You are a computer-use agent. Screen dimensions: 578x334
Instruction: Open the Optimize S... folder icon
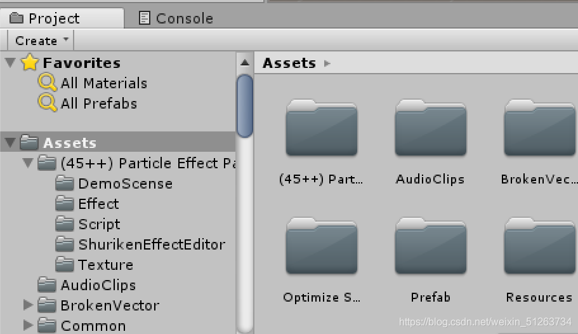point(321,246)
